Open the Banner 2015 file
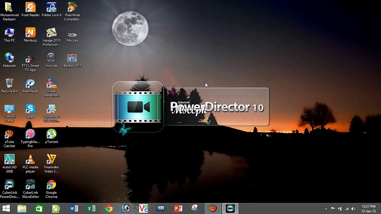 [72, 60]
